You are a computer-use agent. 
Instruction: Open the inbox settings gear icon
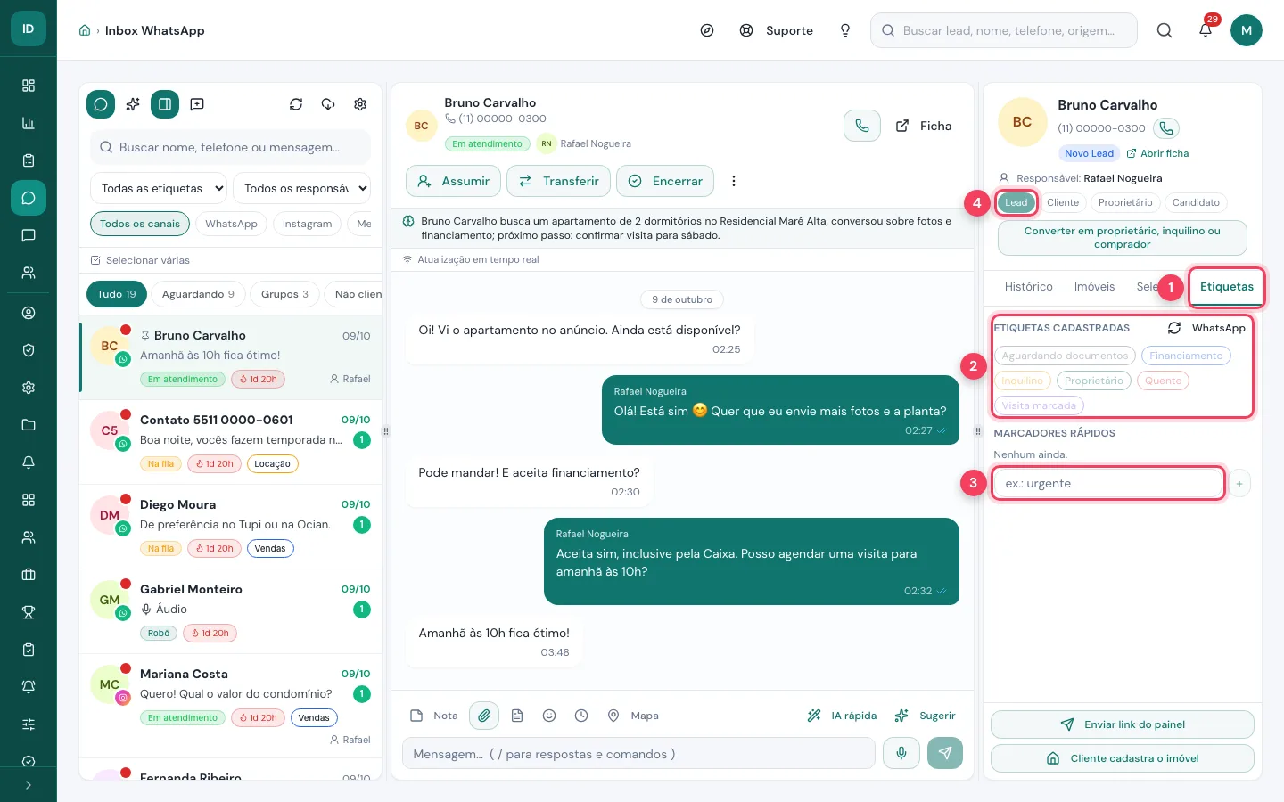coord(360,104)
